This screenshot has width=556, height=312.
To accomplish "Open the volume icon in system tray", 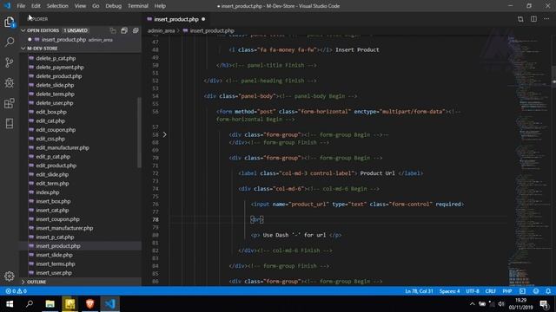I will 501,304.
